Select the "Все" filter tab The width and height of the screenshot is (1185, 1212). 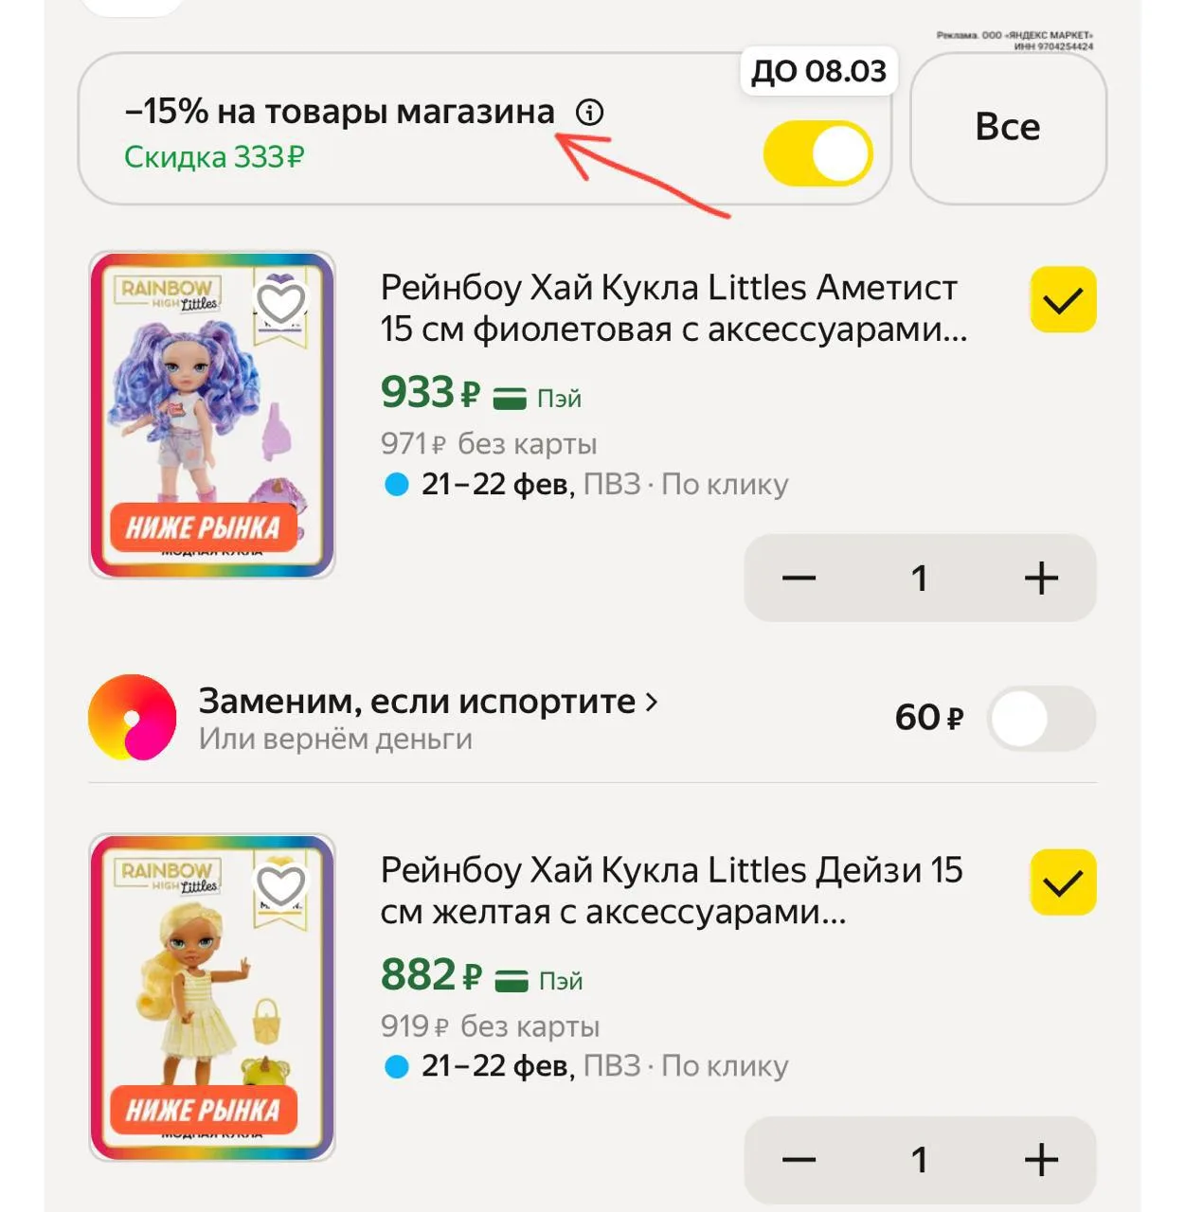[1008, 128]
